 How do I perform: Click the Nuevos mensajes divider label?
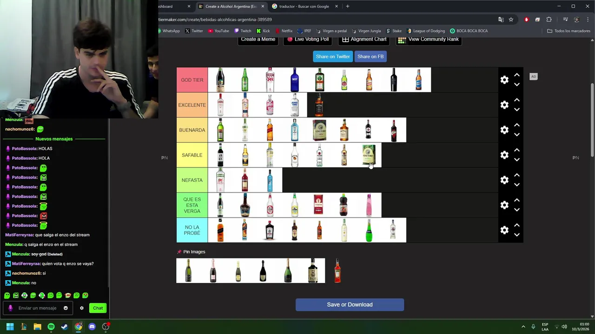[54, 139]
